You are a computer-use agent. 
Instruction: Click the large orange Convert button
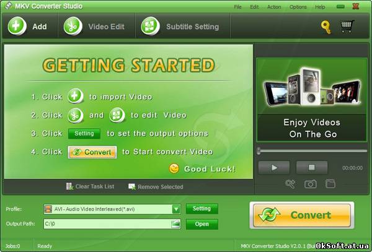tap(302, 215)
